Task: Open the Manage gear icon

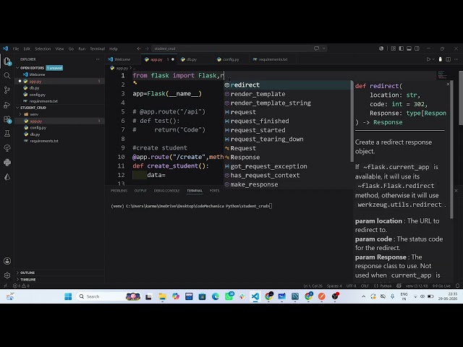Action: (x=7, y=275)
